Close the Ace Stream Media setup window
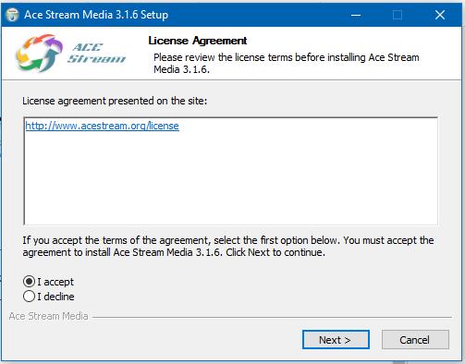The height and width of the screenshot is (364, 465). pyautogui.click(x=440, y=15)
